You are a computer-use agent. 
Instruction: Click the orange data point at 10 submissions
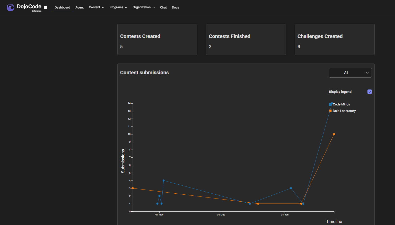coord(334,134)
